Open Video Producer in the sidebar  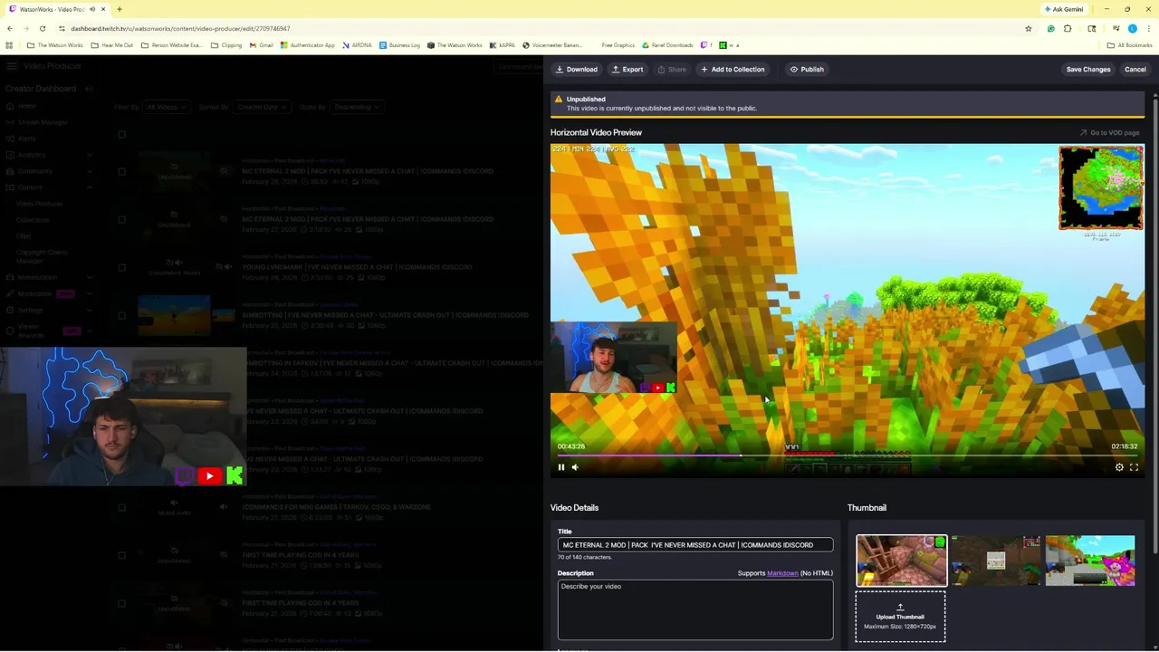click(x=39, y=204)
